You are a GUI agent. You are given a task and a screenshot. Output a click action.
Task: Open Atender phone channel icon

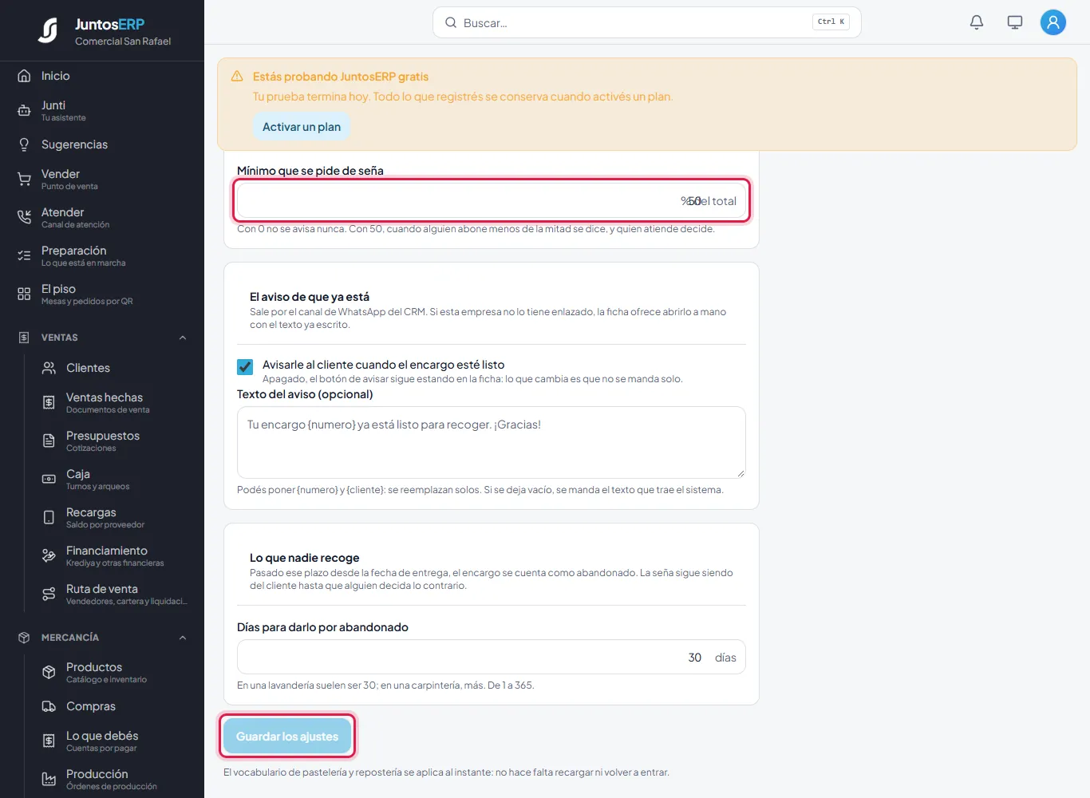pos(24,217)
